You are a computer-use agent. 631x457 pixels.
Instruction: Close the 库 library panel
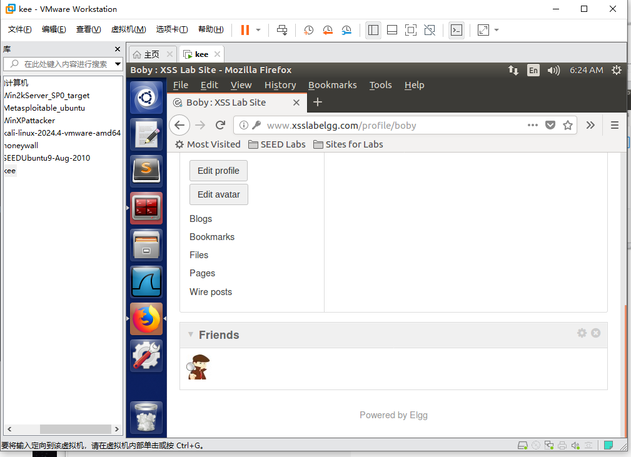click(x=118, y=49)
